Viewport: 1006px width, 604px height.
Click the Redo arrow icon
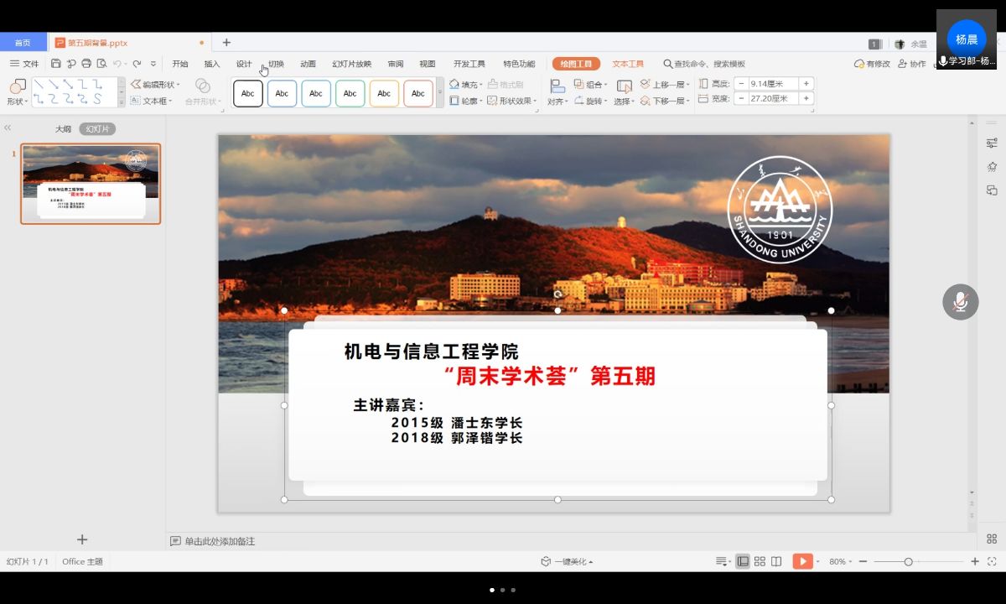137,64
